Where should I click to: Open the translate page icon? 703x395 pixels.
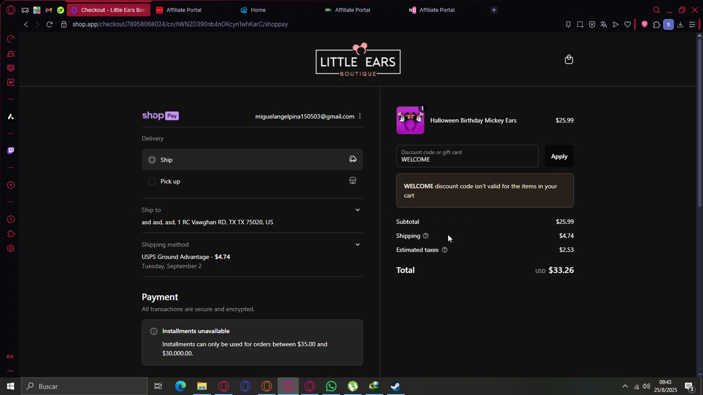pyautogui.click(x=604, y=24)
